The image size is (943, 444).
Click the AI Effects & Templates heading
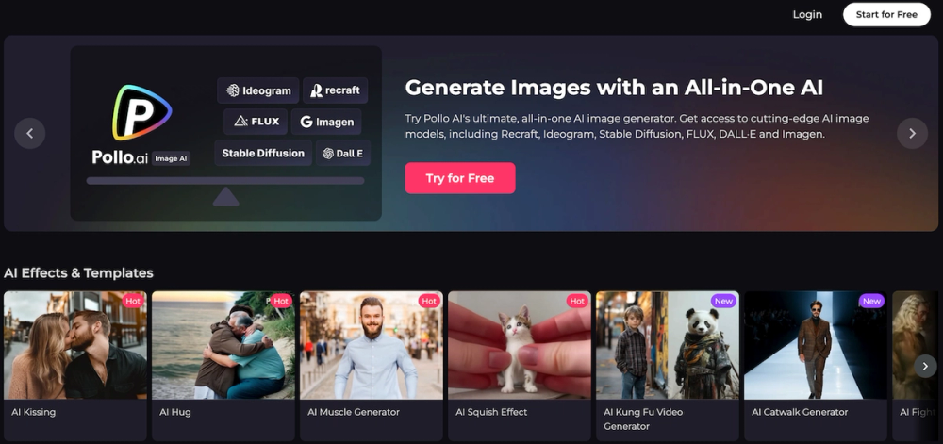point(79,272)
